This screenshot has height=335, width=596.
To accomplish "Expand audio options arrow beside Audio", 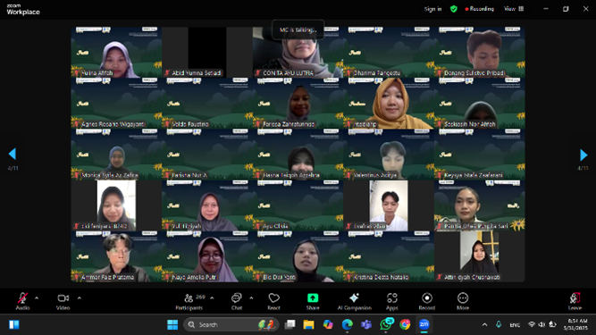I will point(37,298).
